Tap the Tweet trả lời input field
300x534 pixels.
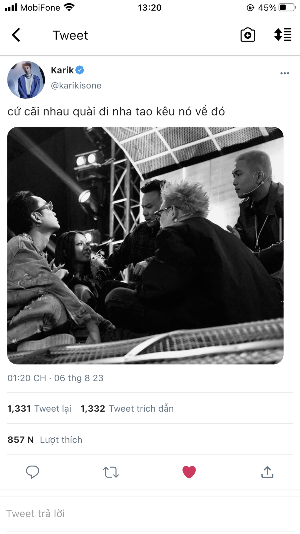coord(150,514)
